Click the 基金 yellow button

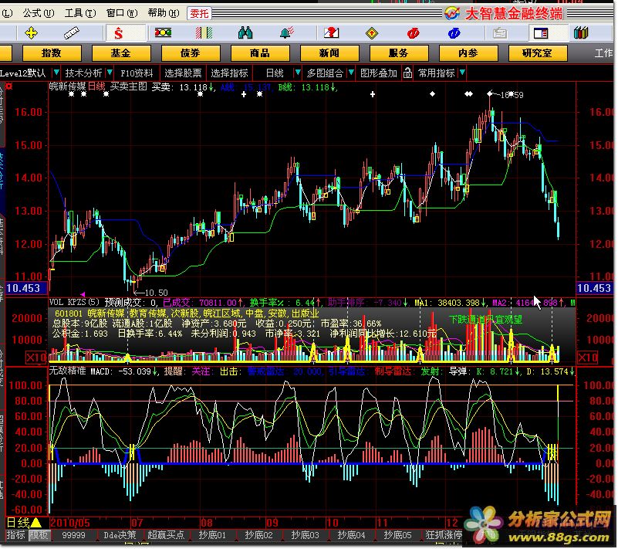coord(121,53)
